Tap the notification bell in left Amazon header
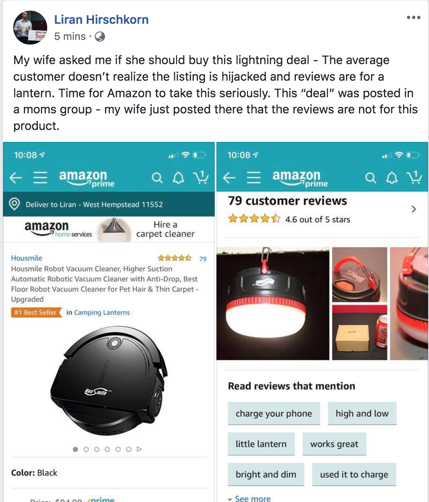The width and height of the screenshot is (429, 502). (179, 178)
